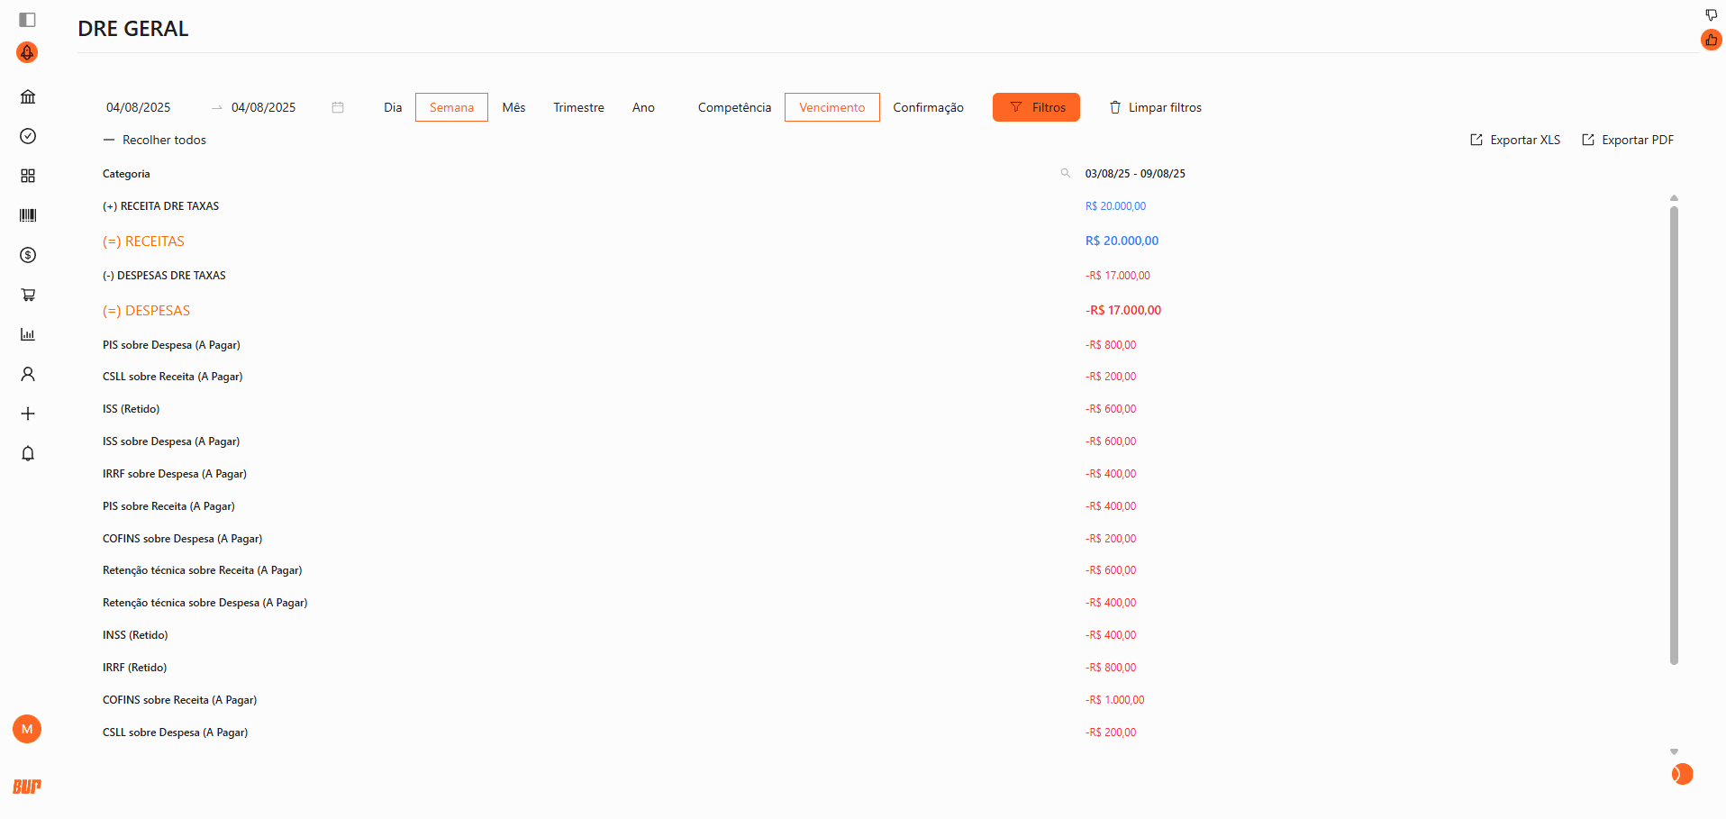Choose the Vencimento date basis
The width and height of the screenshot is (1726, 819).
click(x=831, y=107)
